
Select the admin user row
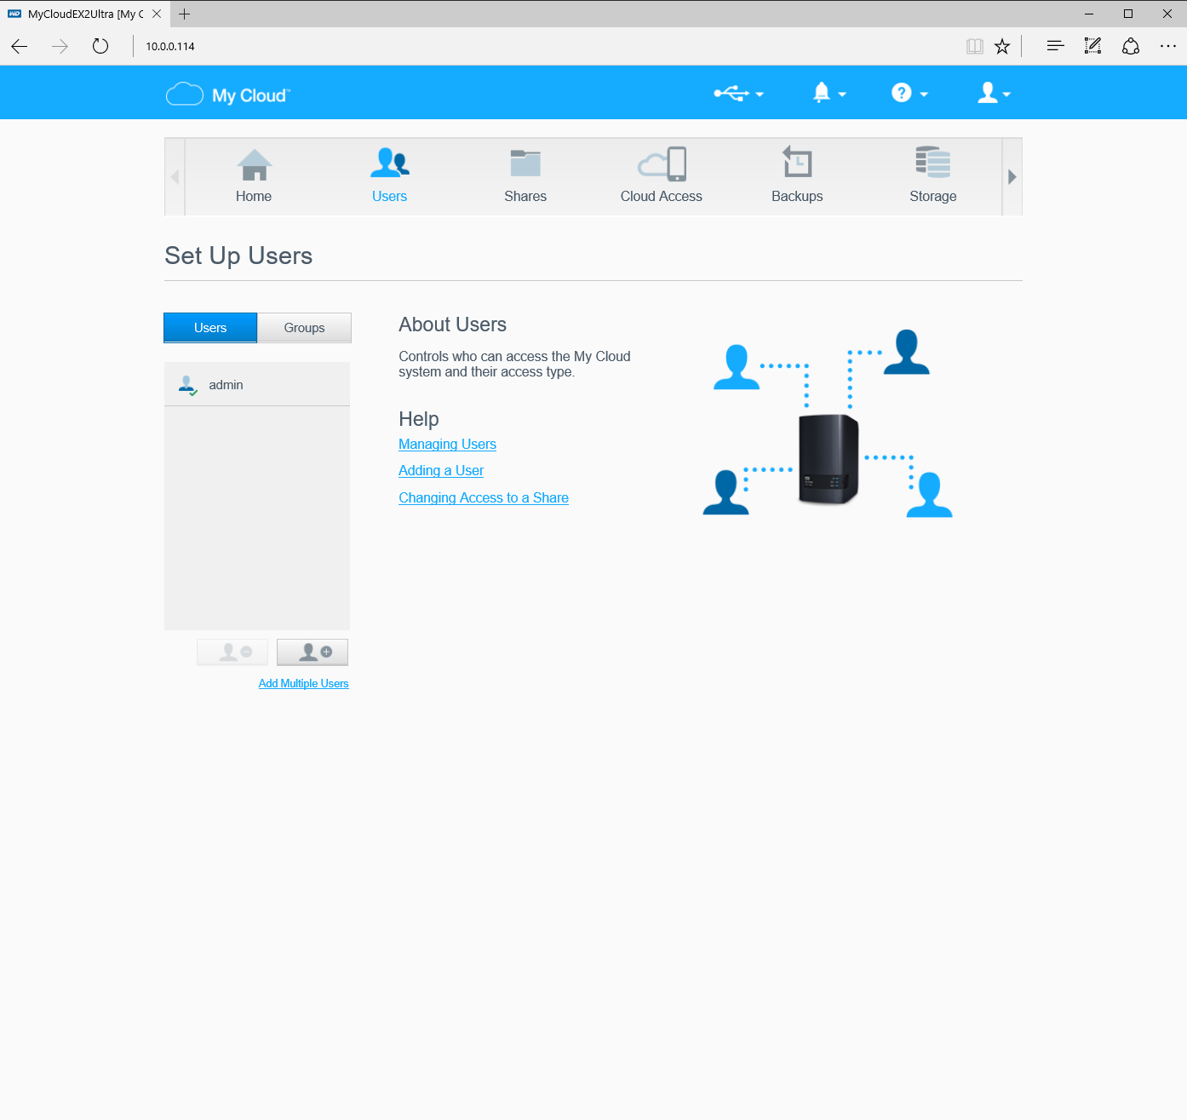point(257,385)
